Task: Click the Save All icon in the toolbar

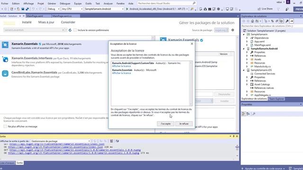Action: [x=27, y=9]
